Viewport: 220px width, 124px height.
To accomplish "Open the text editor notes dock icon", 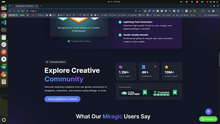I will pyautogui.click(x=4, y=37).
